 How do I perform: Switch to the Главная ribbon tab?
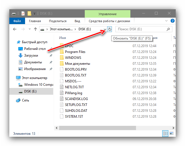pyautogui.click(x=35, y=21)
